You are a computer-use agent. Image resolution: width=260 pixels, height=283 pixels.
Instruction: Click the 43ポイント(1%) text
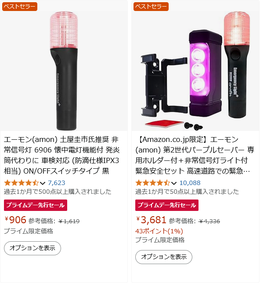click(x=159, y=231)
